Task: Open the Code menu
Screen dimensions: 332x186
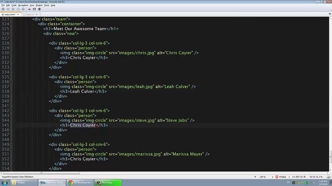Action: click(14, 5)
